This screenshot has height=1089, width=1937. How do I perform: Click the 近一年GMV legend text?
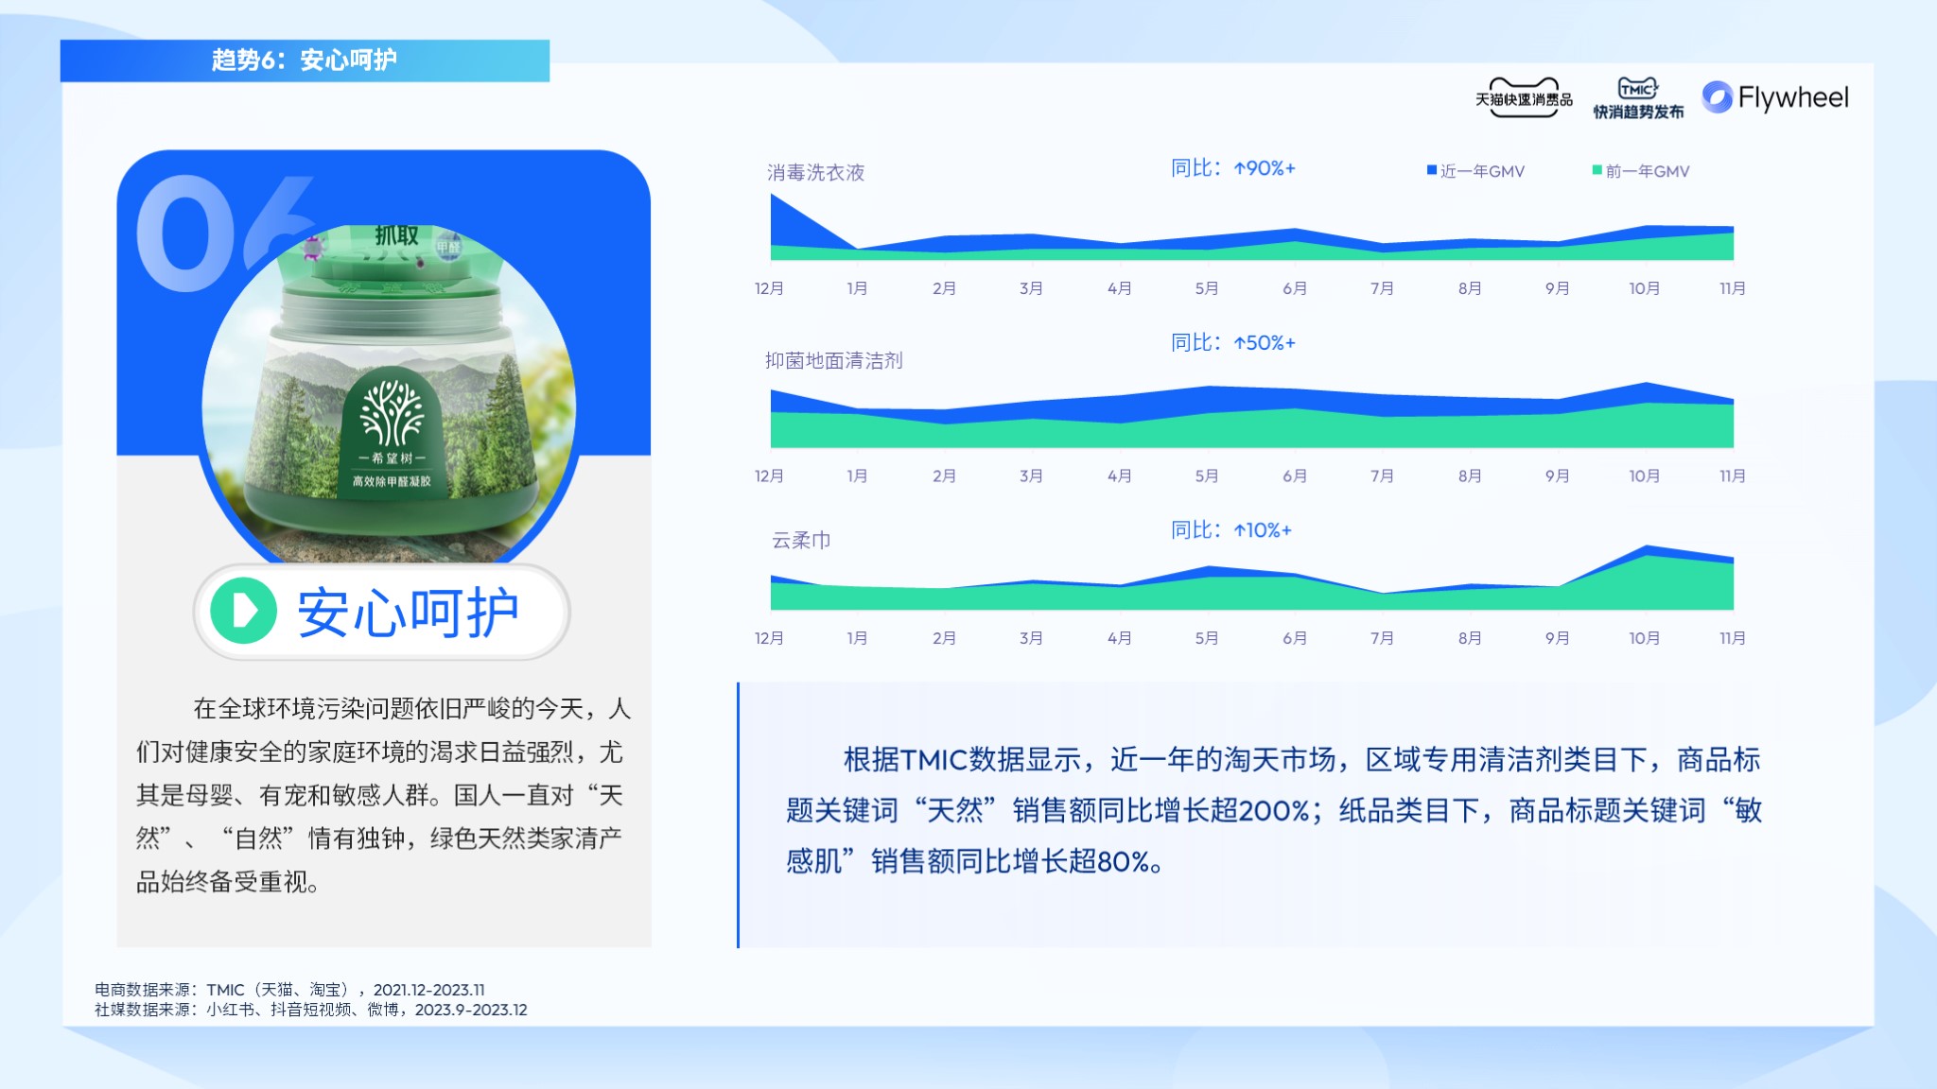(x=1482, y=171)
